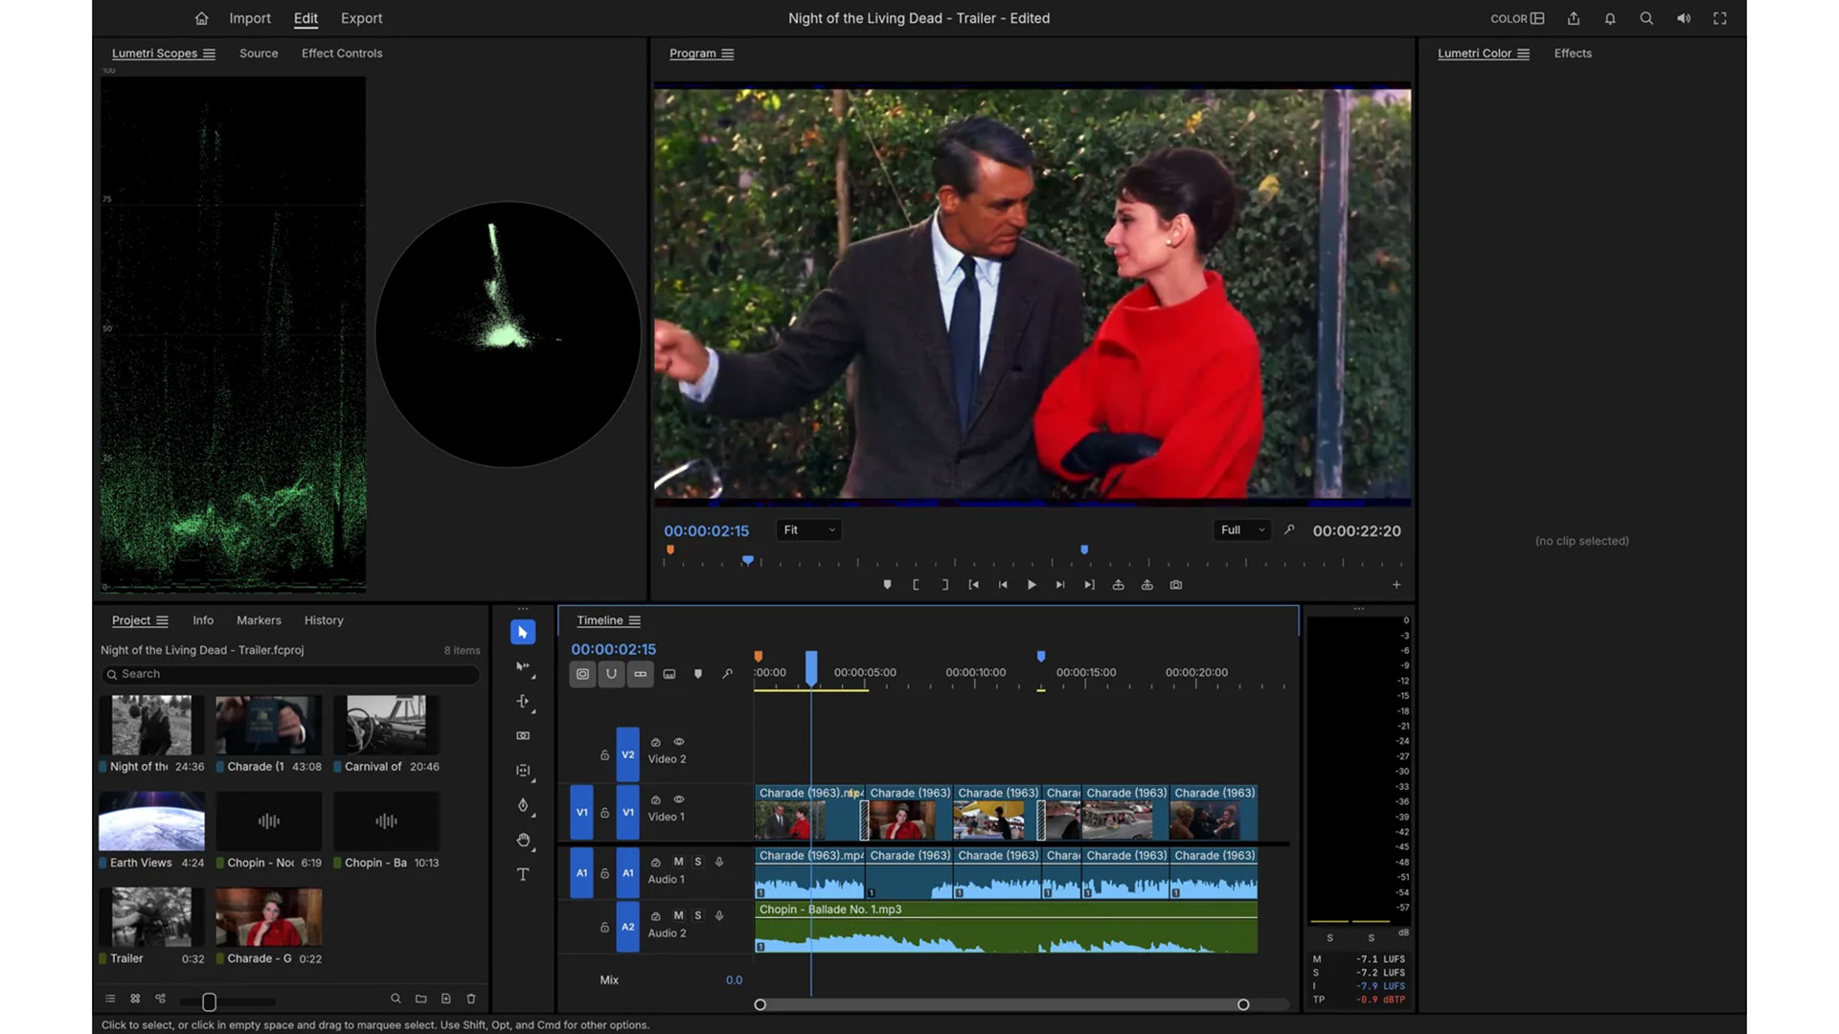The height and width of the screenshot is (1034, 1839).
Task: Open the Lumetri Scopes panel menu
Action: click(209, 54)
